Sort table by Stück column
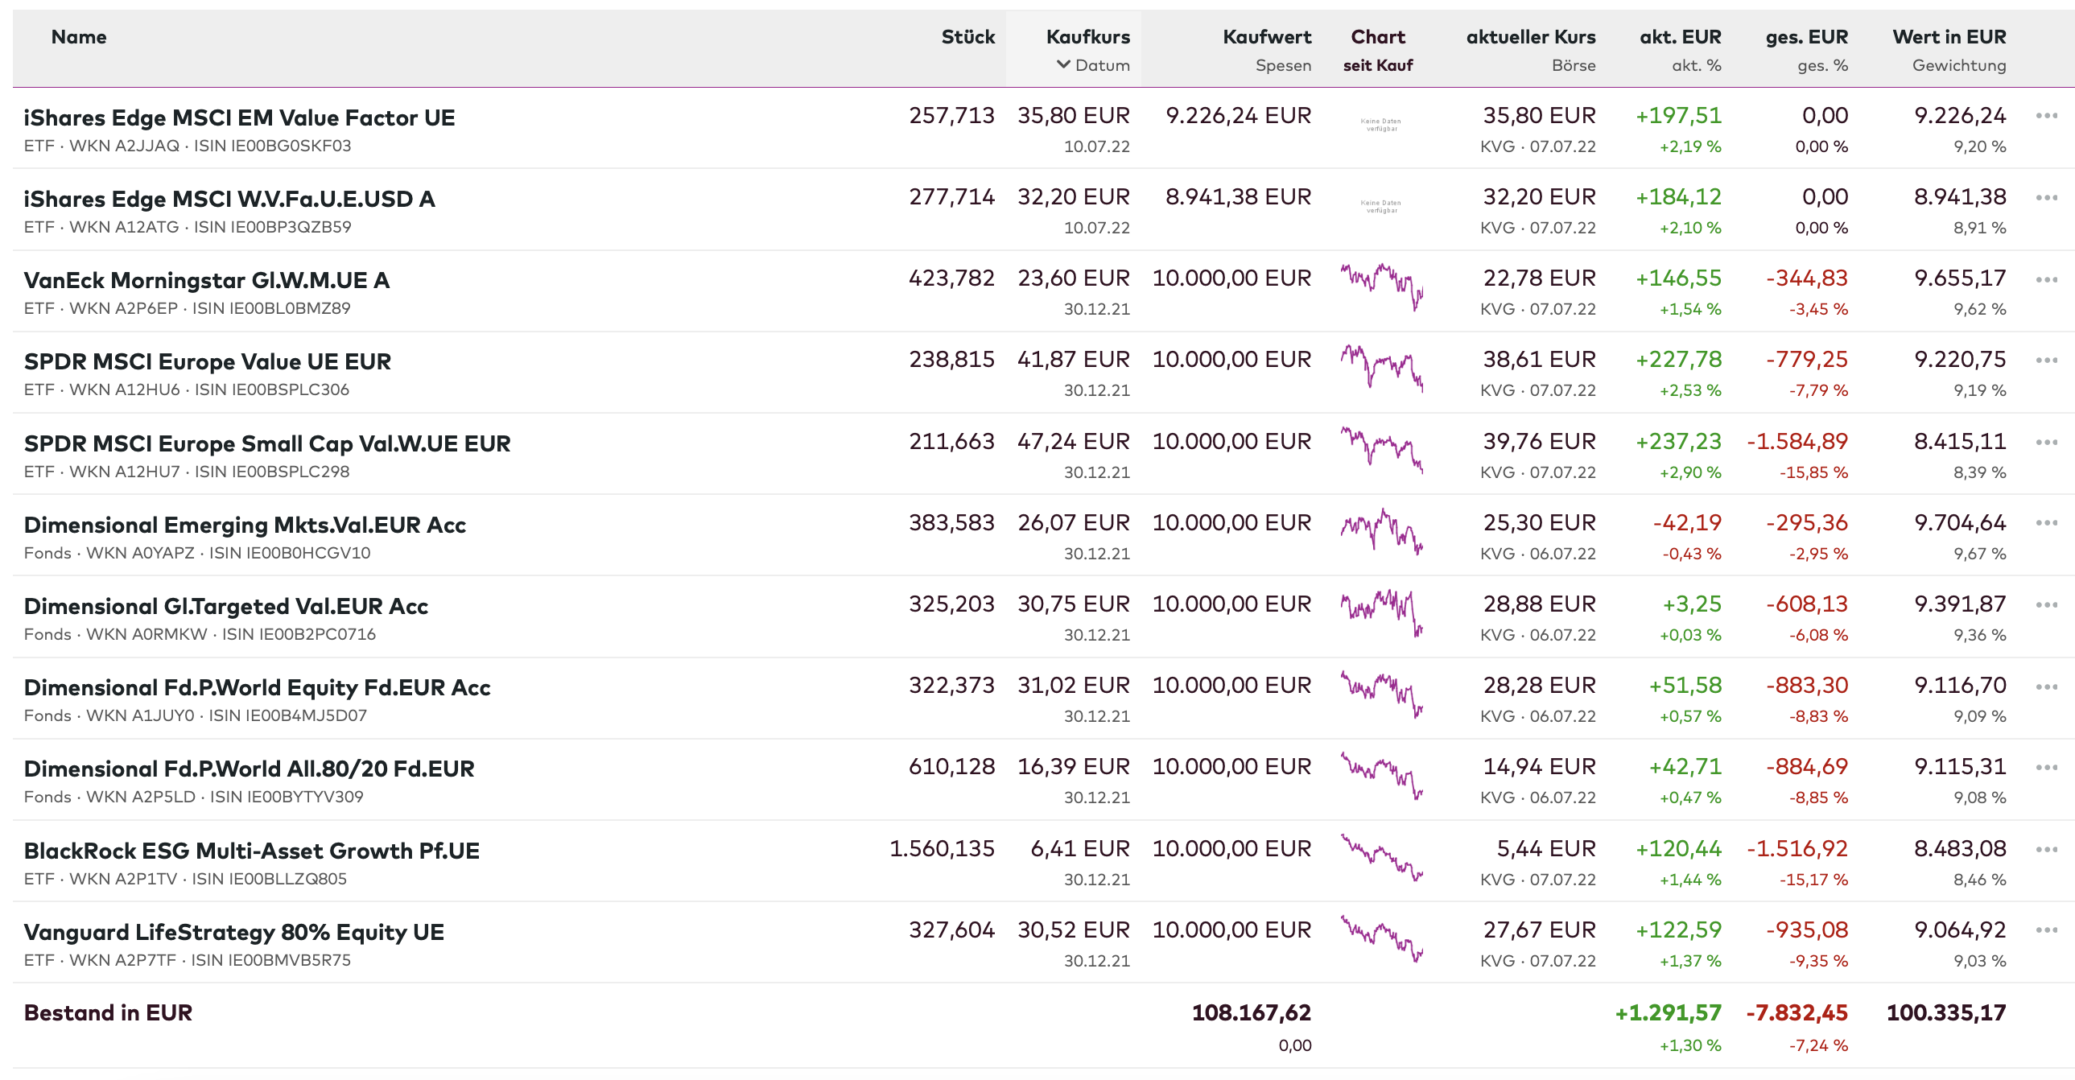 pyautogui.click(x=967, y=37)
